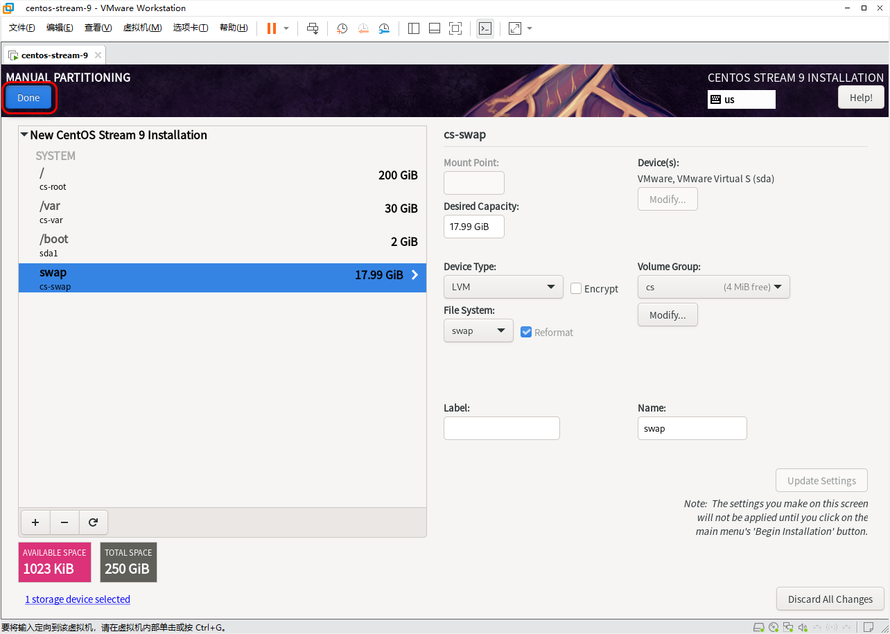Click the orange pause VM icon
890x634 pixels.
(x=272, y=28)
